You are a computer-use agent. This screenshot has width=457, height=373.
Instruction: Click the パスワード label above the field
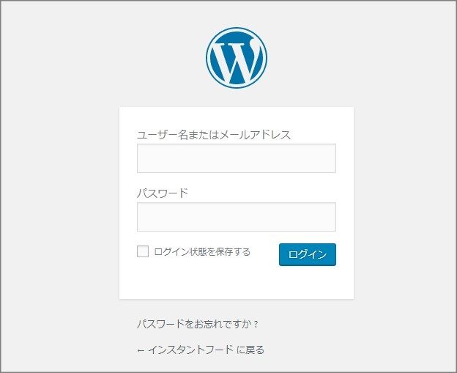click(x=163, y=193)
